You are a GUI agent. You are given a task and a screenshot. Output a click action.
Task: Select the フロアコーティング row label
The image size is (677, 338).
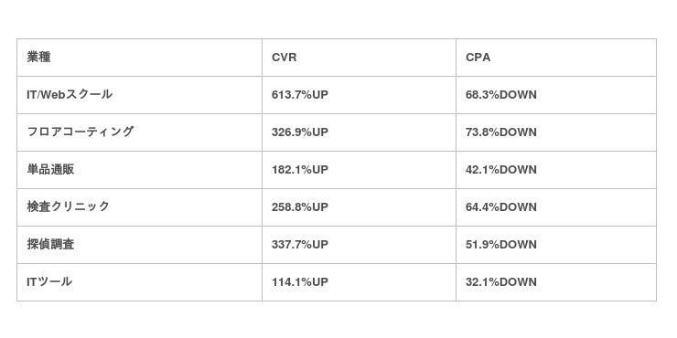81,132
